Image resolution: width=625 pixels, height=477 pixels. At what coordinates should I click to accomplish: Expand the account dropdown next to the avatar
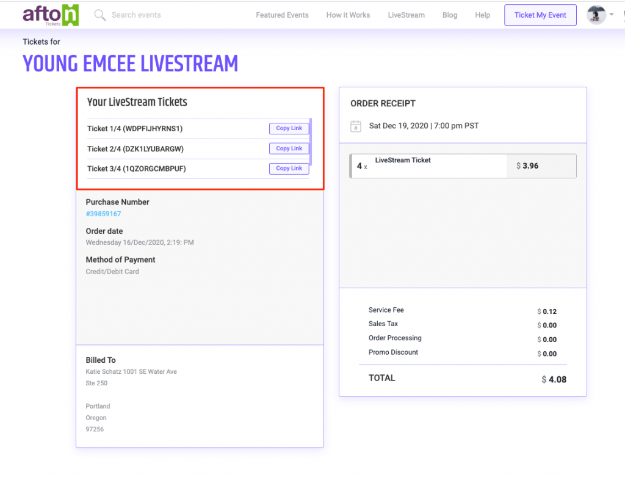(610, 13)
